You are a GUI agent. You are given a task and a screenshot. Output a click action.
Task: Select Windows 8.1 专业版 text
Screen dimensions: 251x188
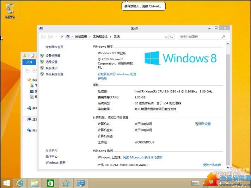[112, 53]
